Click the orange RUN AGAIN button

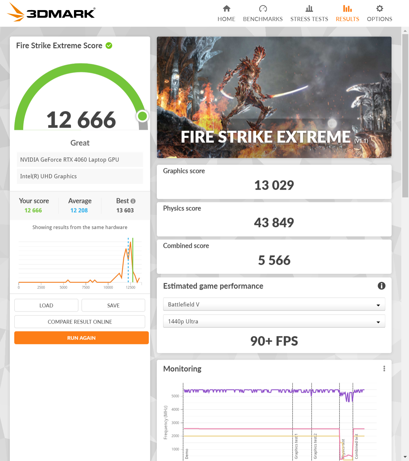pyautogui.click(x=81, y=338)
